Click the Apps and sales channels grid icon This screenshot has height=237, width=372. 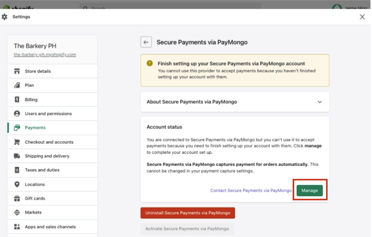click(x=17, y=227)
